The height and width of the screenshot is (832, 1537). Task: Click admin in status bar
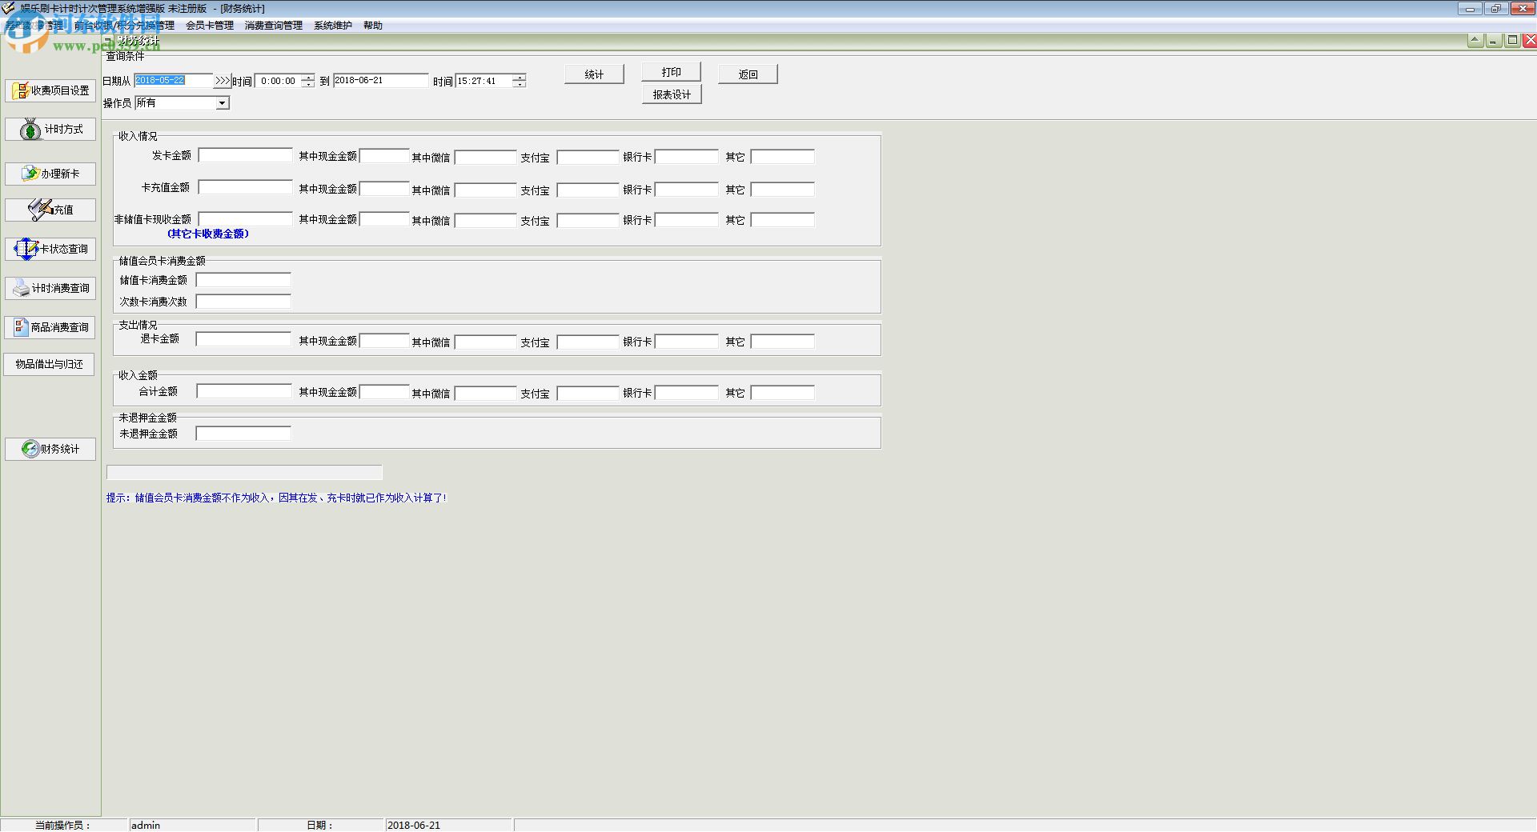click(146, 825)
